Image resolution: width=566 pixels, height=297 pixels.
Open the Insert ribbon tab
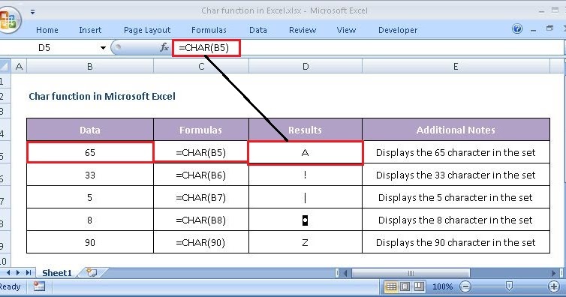(x=90, y=30)
